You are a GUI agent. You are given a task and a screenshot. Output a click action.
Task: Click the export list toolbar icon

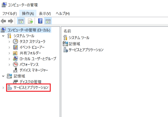(31, 21)
